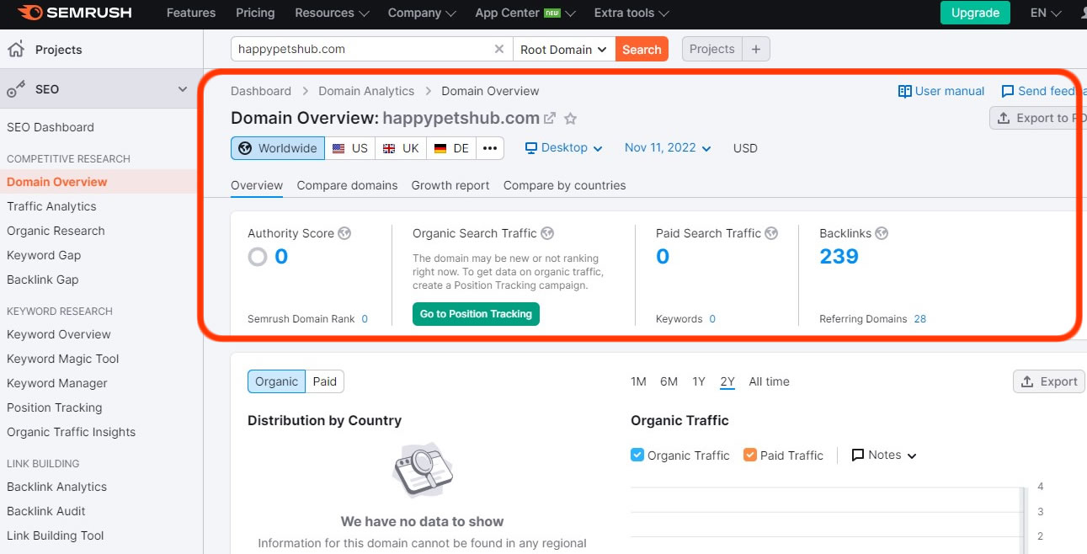Click into the domain search input field

click(x=362, y=49)
